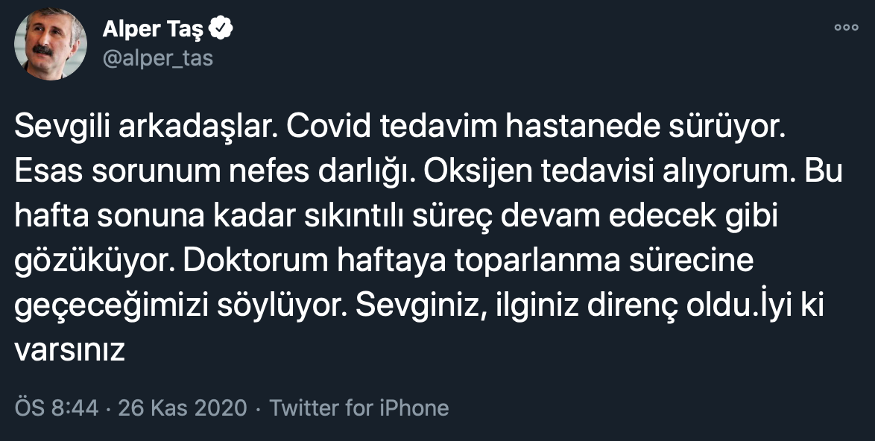Click the verified checkmark to see account info
The width and height of the screenshot is (875, 441).
click(x=220, y=27)
